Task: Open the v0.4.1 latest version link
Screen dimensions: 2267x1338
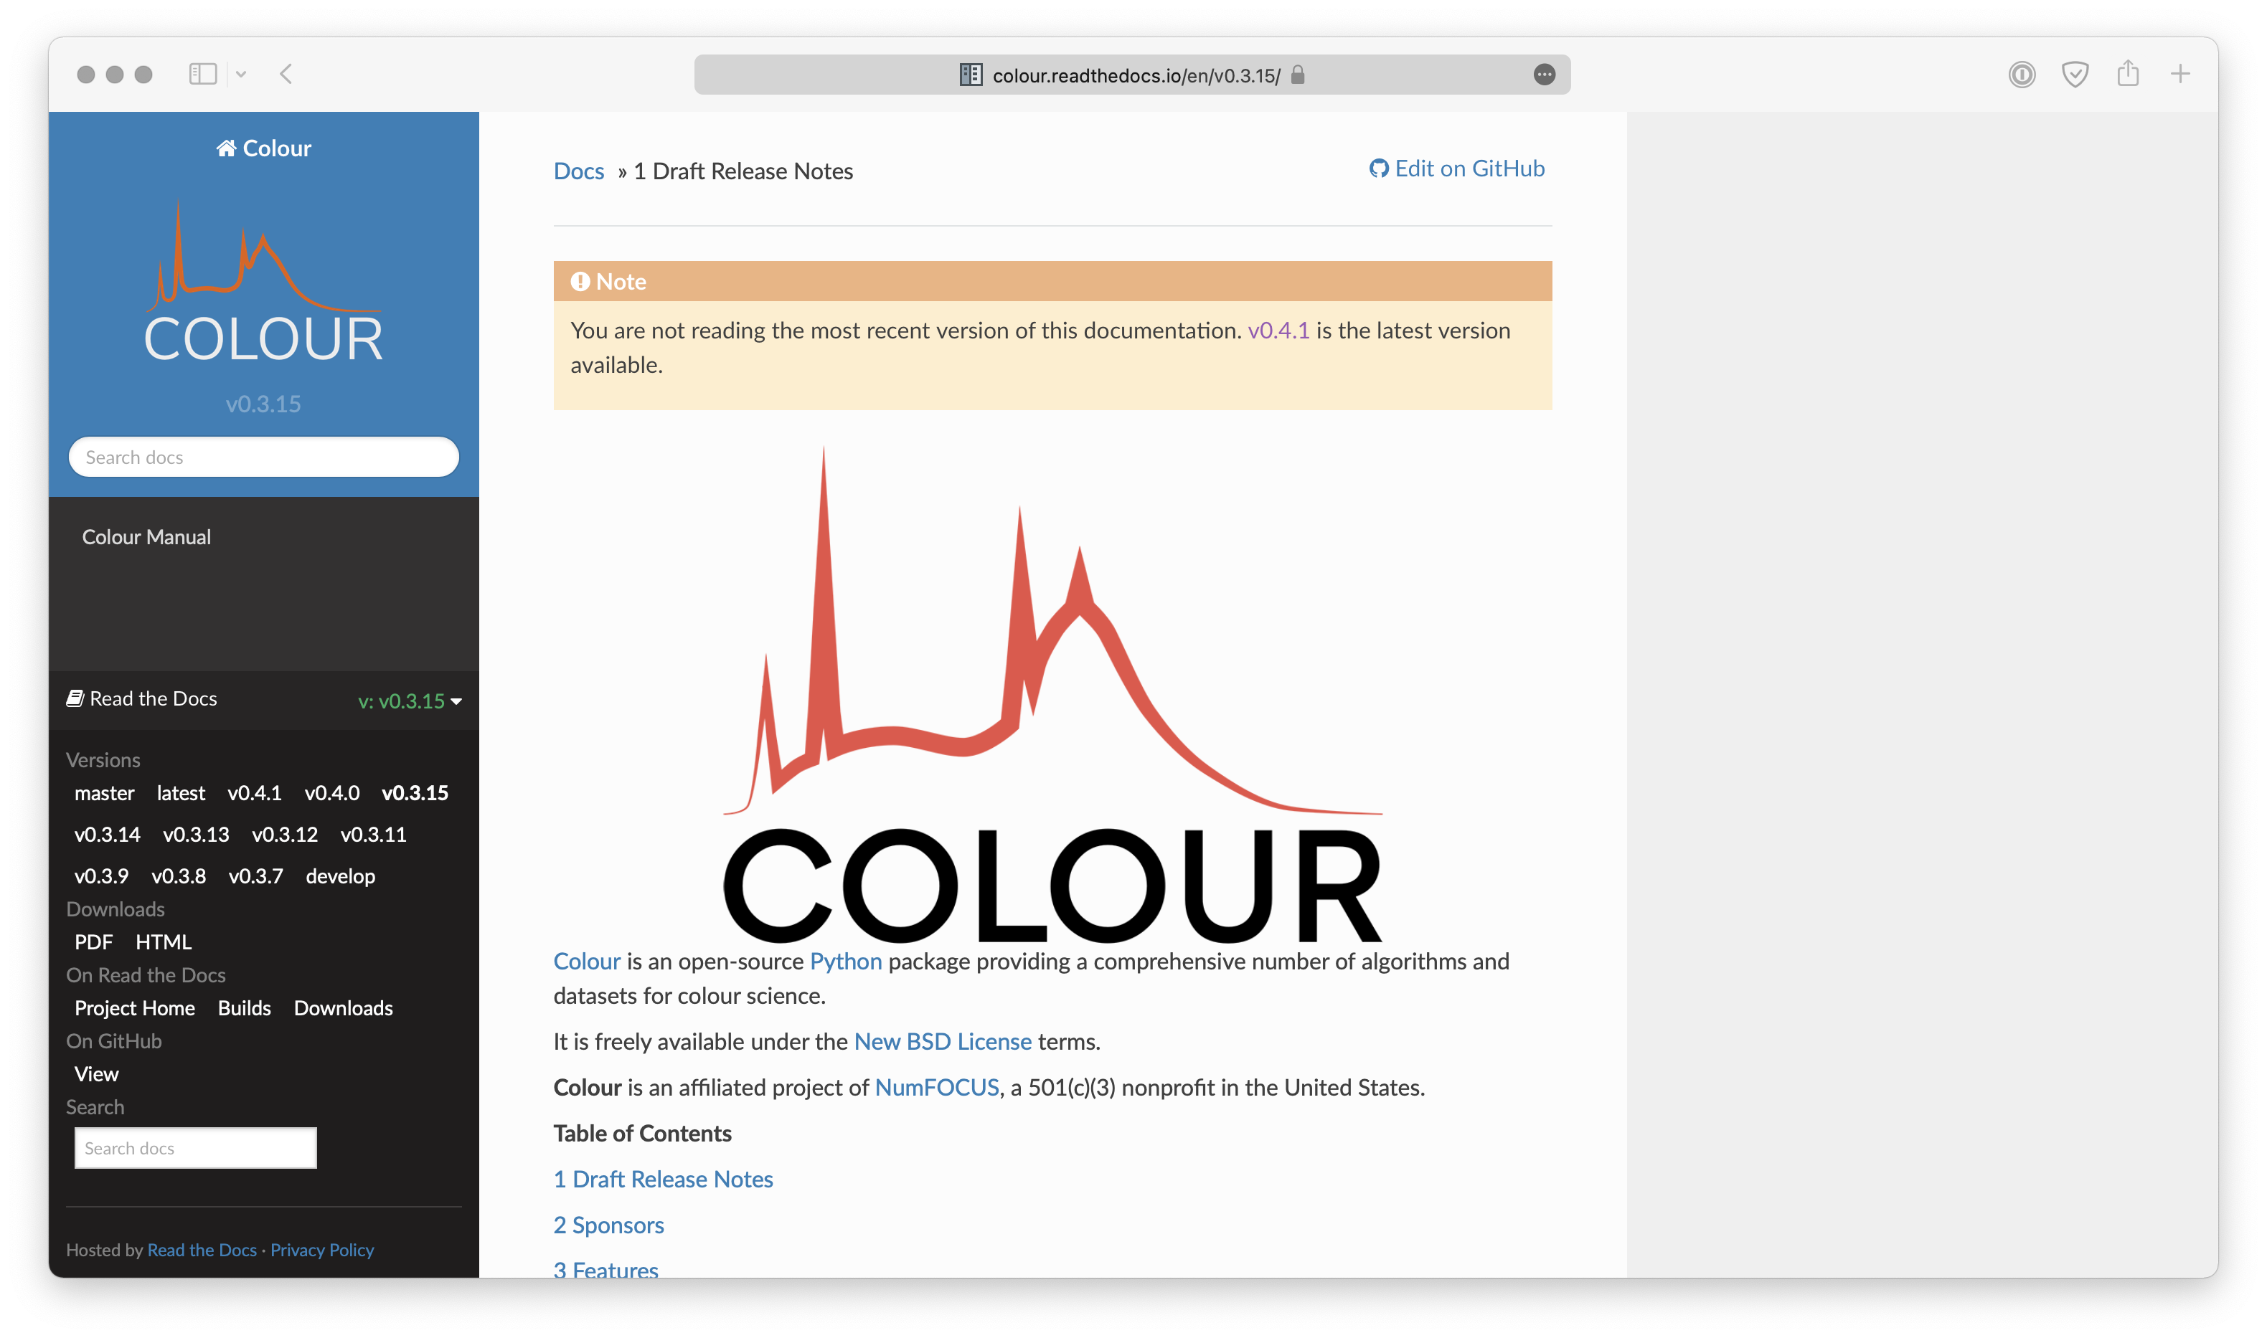Action: [1278, 330]
